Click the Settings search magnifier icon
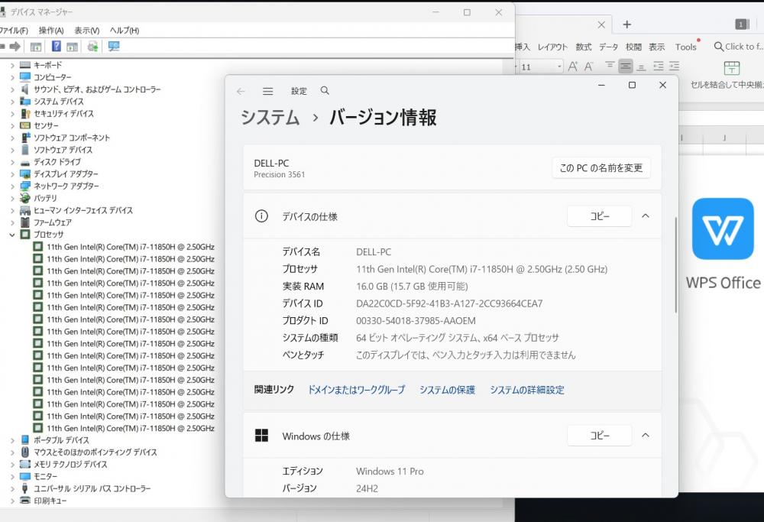764x522 pixels. click(x=325, y=91)
